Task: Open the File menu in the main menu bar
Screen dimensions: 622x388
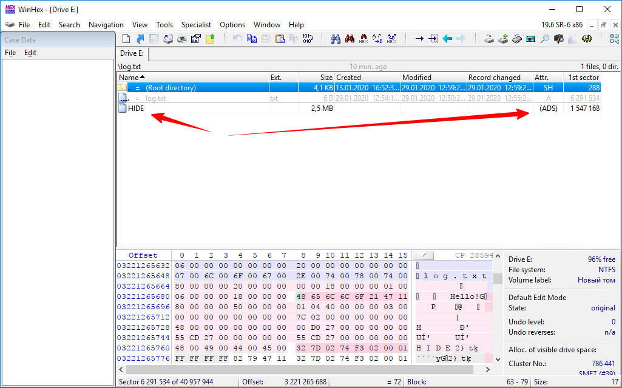Action: (x=24, y=25)
